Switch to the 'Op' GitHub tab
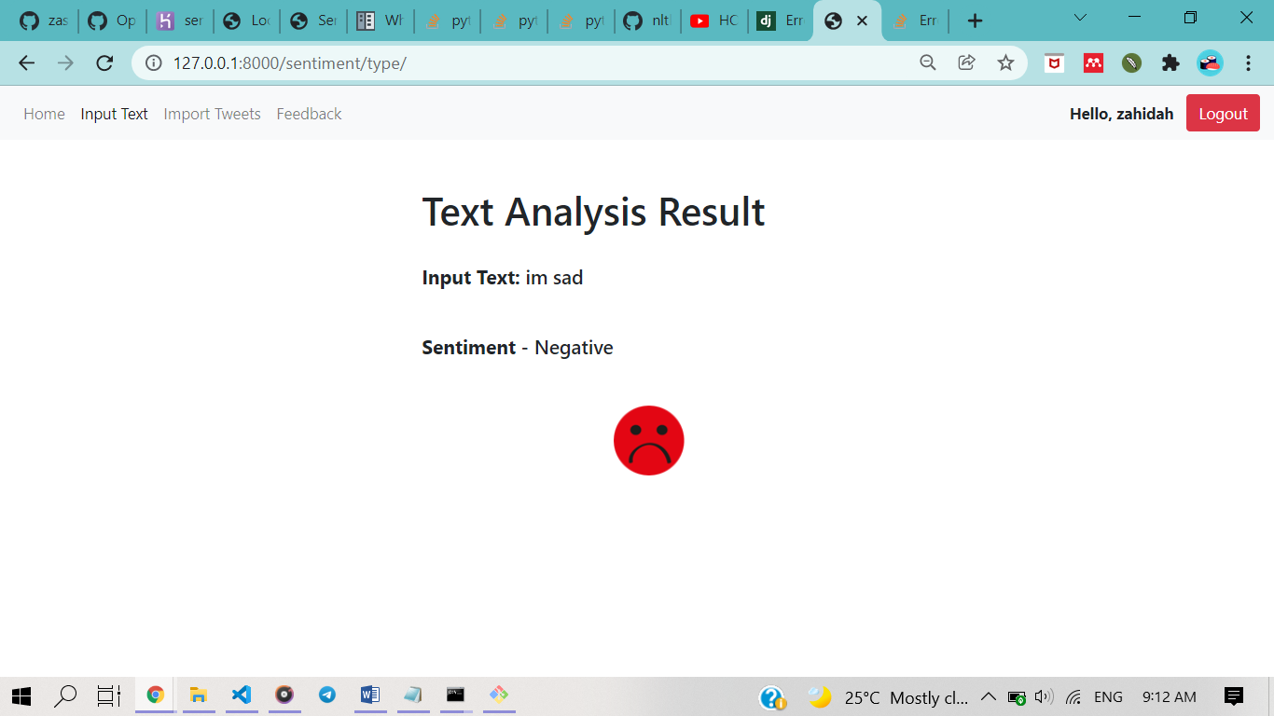 coord(112,21)
